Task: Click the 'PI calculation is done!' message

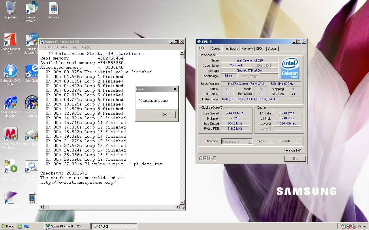Action: (154, 101)
